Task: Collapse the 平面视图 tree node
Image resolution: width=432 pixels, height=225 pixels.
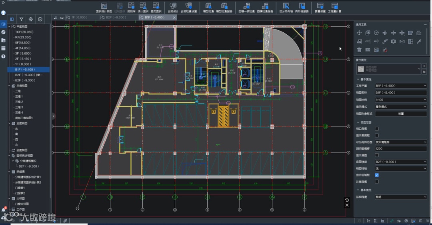Action: pyautogui.click(x=9, y=27)
